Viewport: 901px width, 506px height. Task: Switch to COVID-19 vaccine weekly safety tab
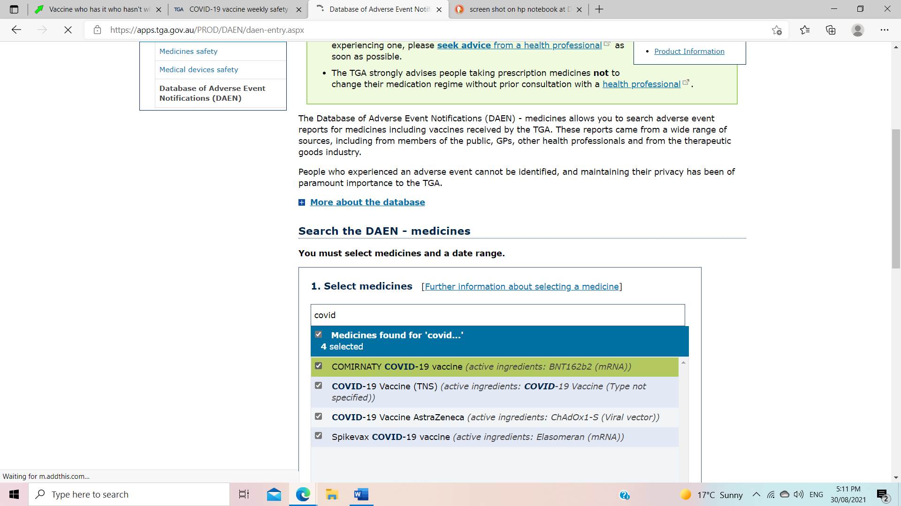click(x=238, y=9)
